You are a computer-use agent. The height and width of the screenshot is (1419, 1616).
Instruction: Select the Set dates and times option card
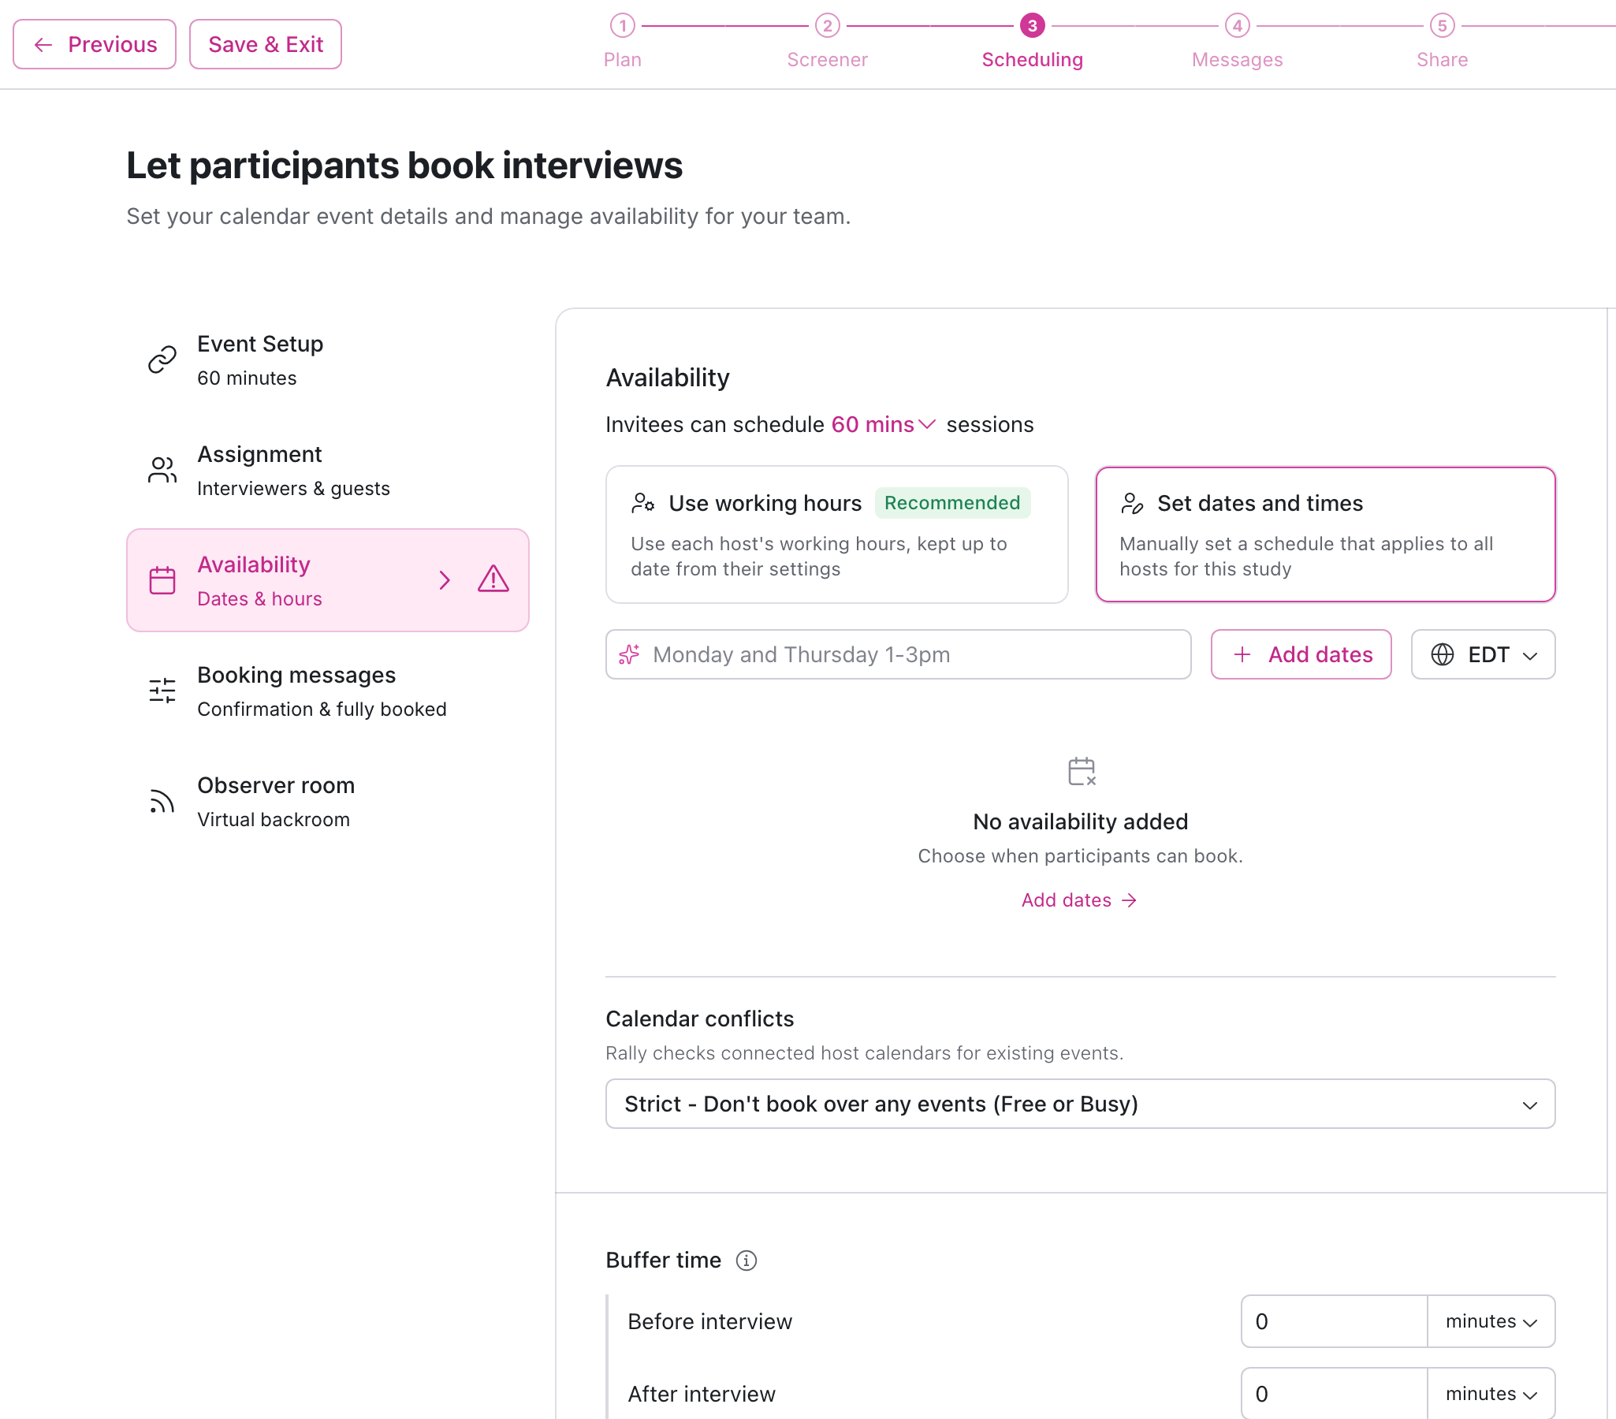coord(1325,534)
